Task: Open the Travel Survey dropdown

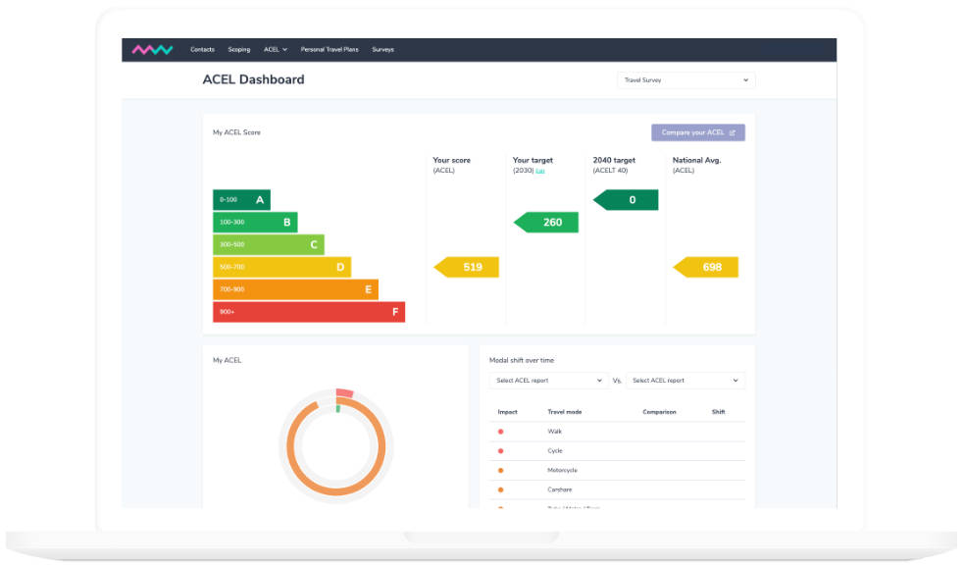Action: coord(686,80)
